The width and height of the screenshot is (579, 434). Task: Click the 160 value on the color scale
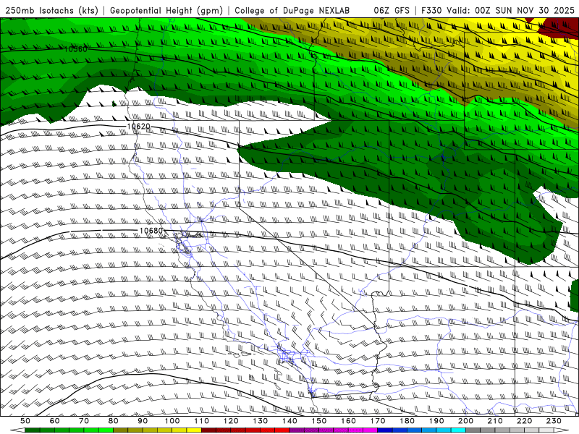pyautogui.click(x=348, y=421)
